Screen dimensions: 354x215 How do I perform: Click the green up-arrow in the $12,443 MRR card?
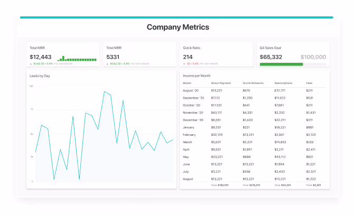31,64
